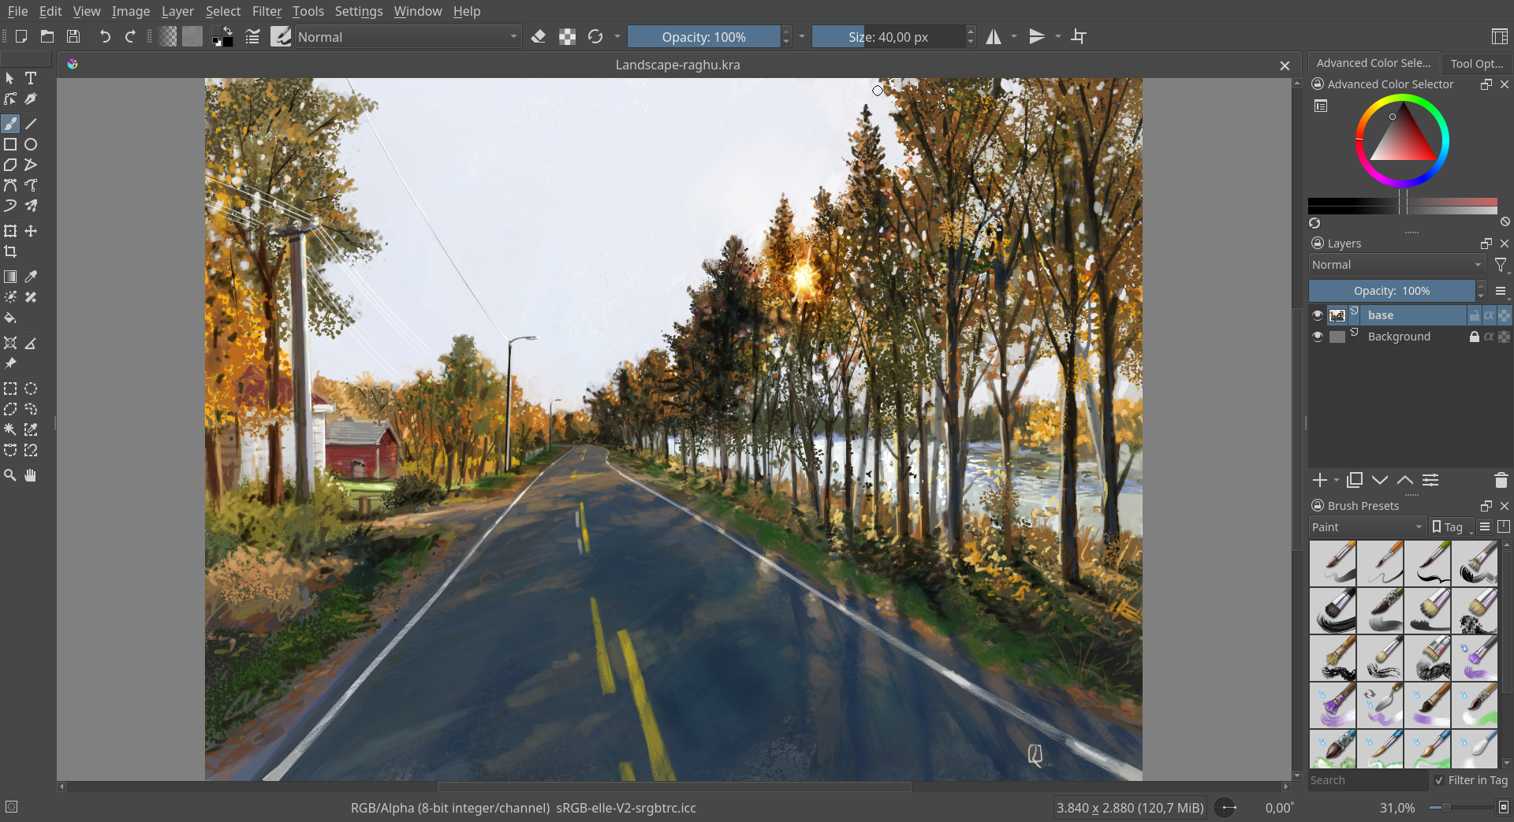Select the Elliptical selection tool
Viewport: 1514px width, 822px height.
[x=31, y=389]
